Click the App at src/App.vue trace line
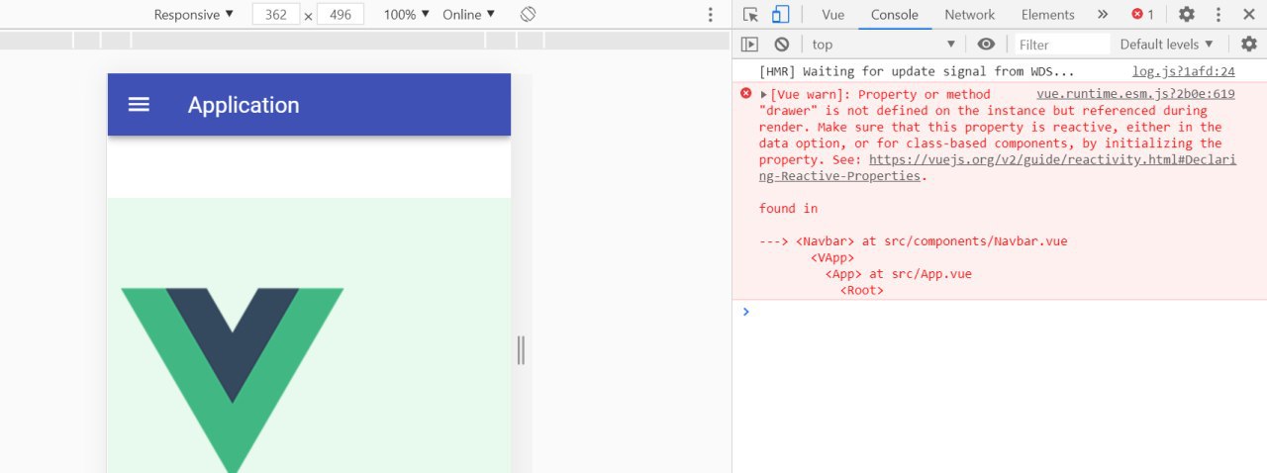1267x473 pixels. coord(899,274)
